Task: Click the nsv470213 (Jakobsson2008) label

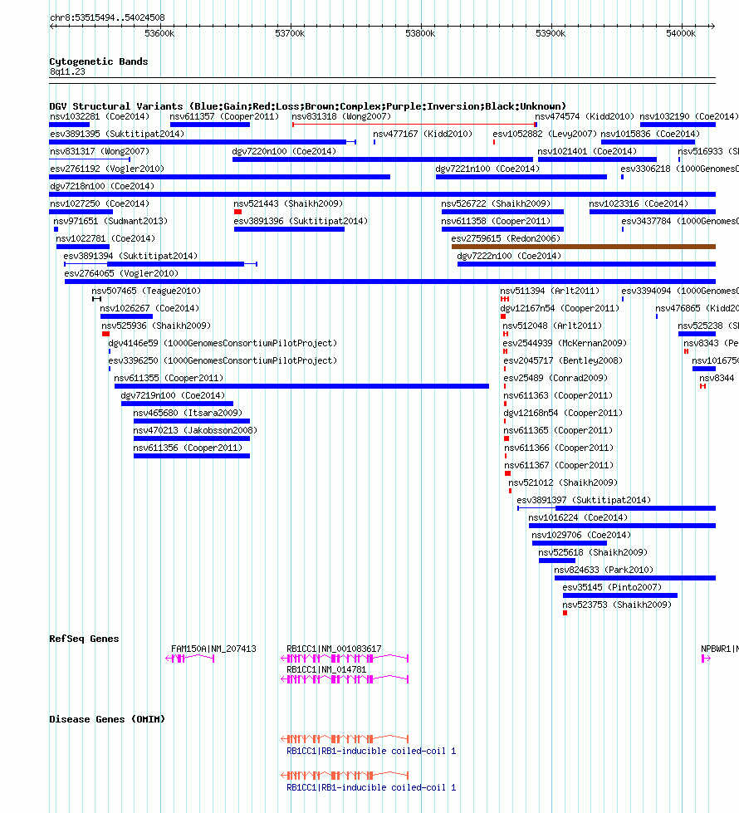Action: coord(195,431)
